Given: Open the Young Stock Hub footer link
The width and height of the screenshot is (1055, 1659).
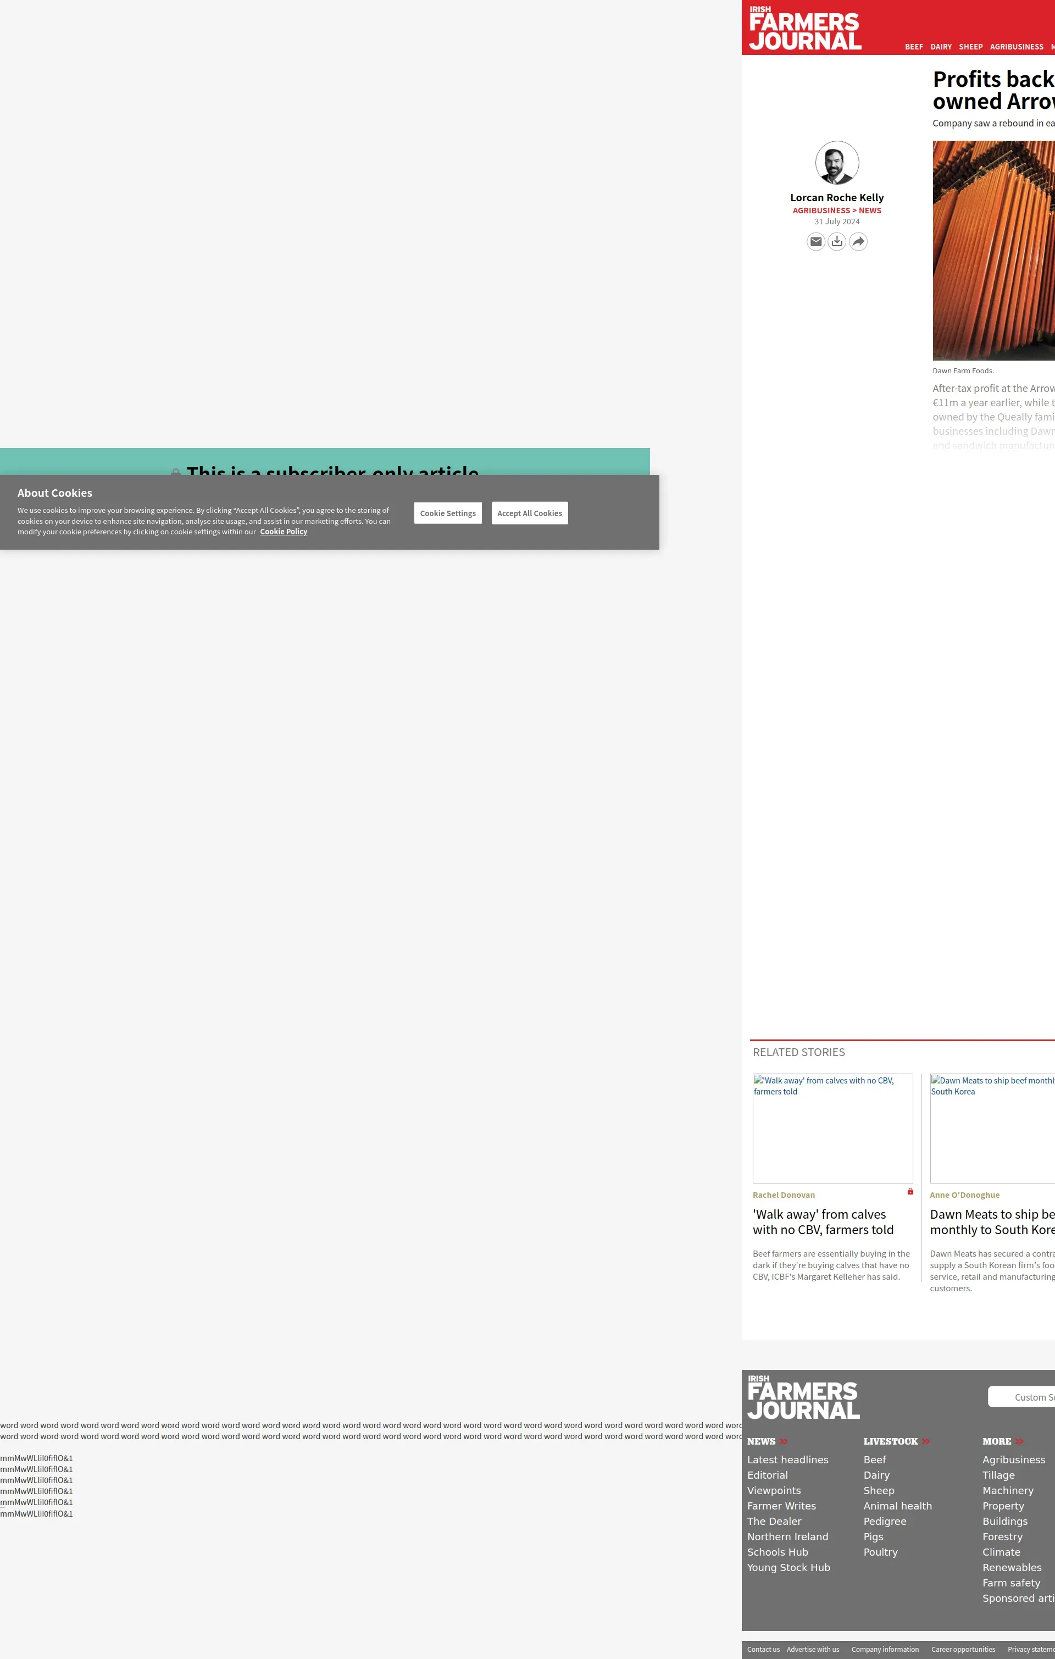Looking at the screenshot, I should pos(789,1567).
